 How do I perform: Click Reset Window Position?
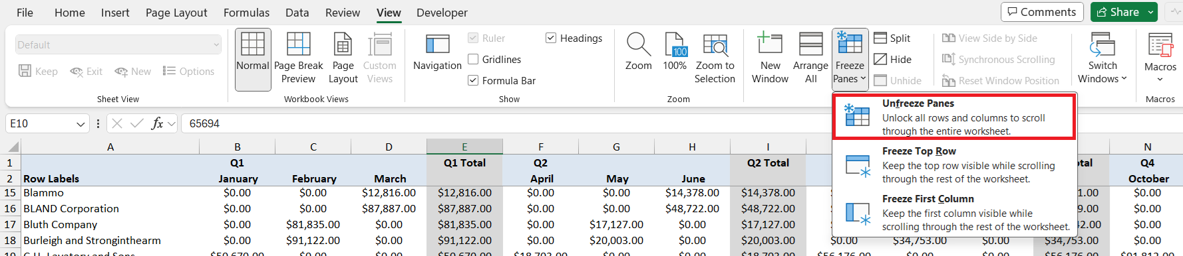(1000, 81)
